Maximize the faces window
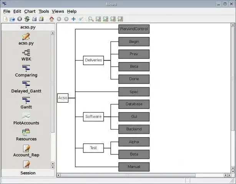 tap(225, 4)
